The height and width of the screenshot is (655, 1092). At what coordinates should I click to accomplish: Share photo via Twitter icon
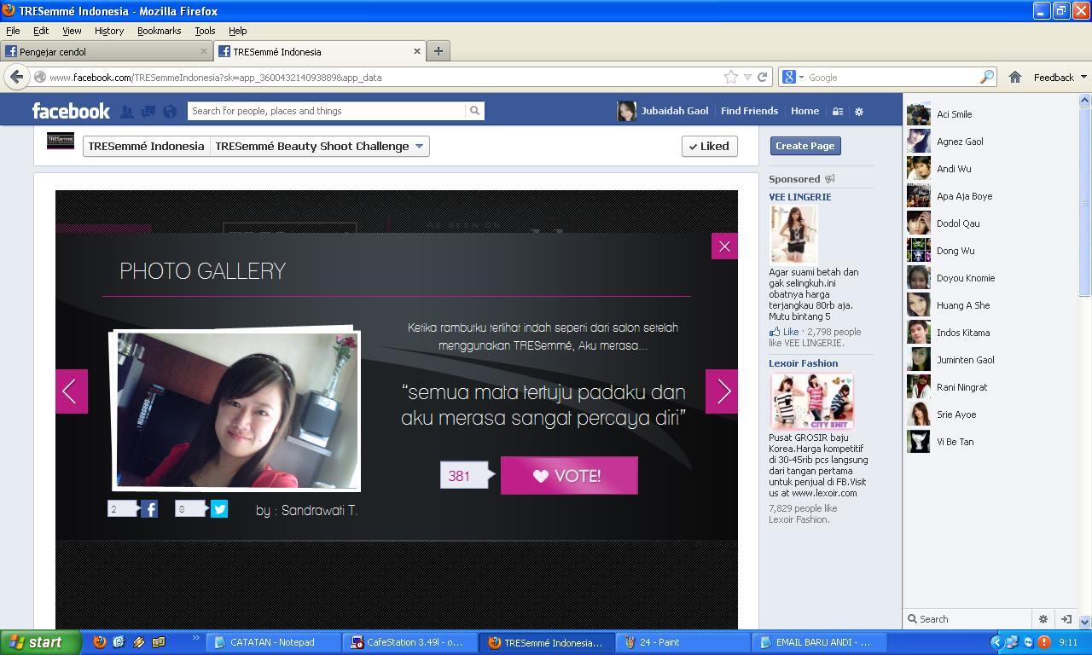click(x=219, y=509)
